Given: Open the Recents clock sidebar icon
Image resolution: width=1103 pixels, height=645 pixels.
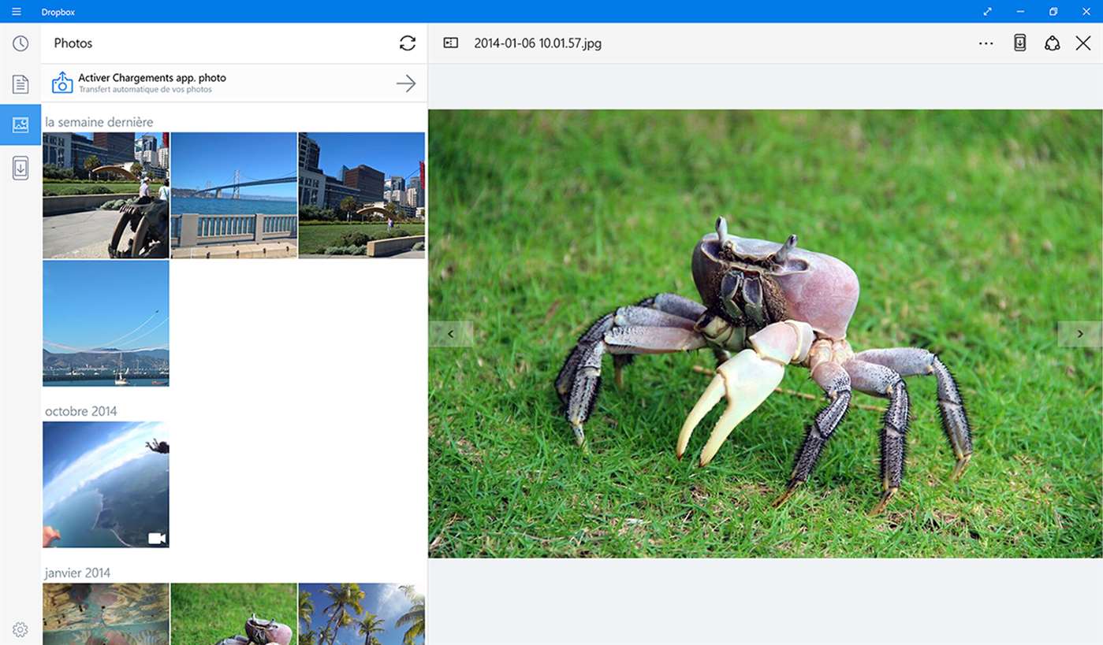Looking at the screenshot, I should tap(20, 43).
